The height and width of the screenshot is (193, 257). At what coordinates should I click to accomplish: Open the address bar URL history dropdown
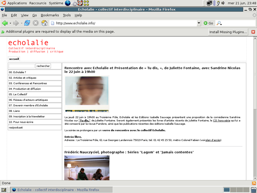coord(200,23)
